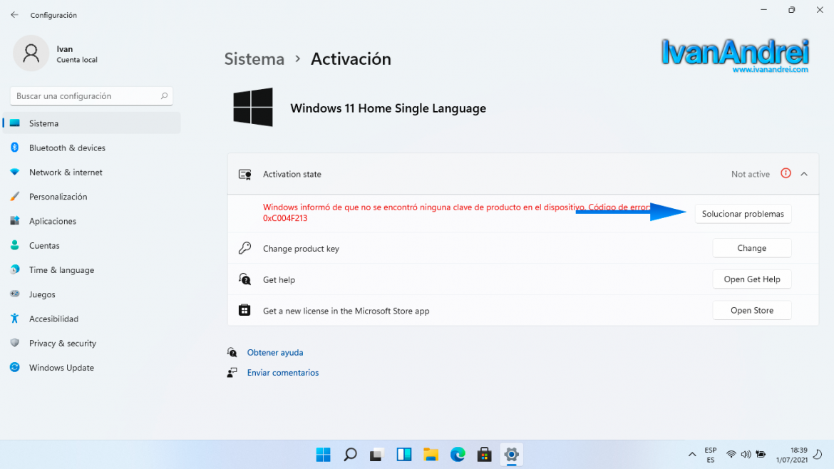Open the Windows Update section

pyautogui.click(x=61, y=367)
